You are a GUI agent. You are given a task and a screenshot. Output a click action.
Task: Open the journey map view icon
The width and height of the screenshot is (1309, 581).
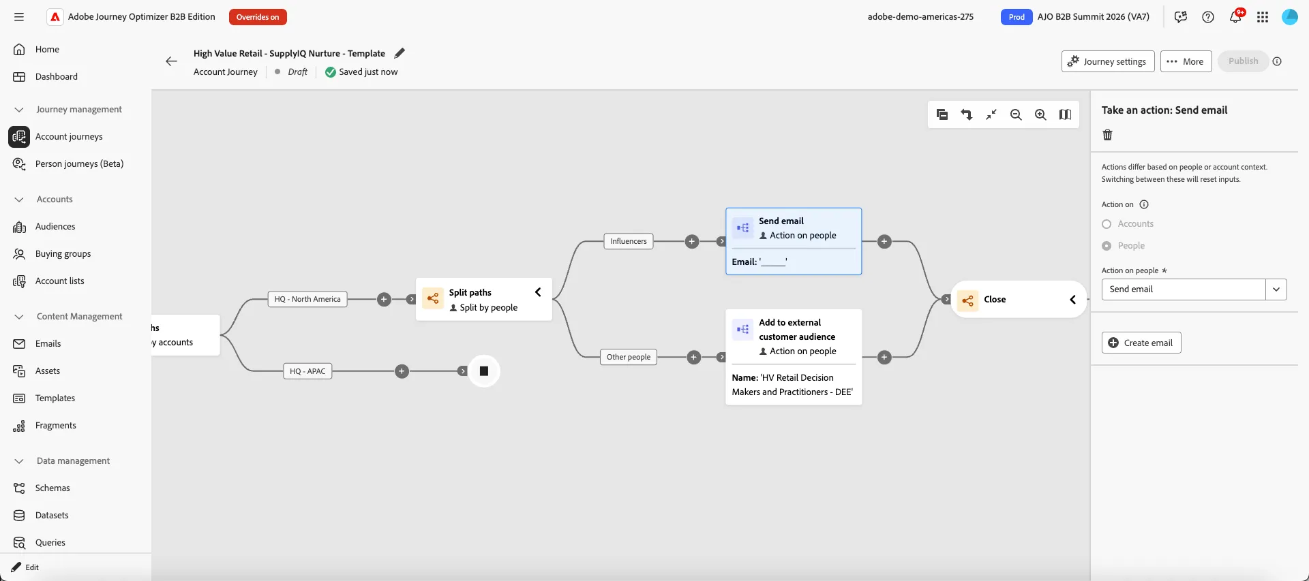1065,114
